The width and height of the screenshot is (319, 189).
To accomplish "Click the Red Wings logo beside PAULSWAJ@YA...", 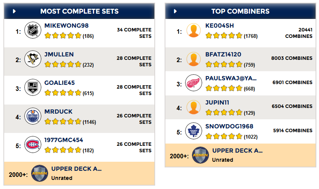I will (194, 83).
